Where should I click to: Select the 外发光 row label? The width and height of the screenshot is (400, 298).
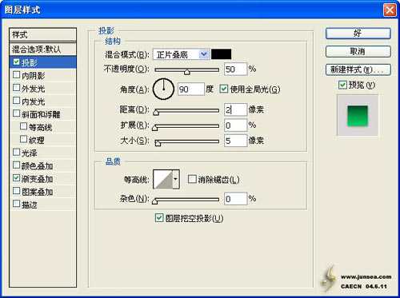[x=33, y=89]
